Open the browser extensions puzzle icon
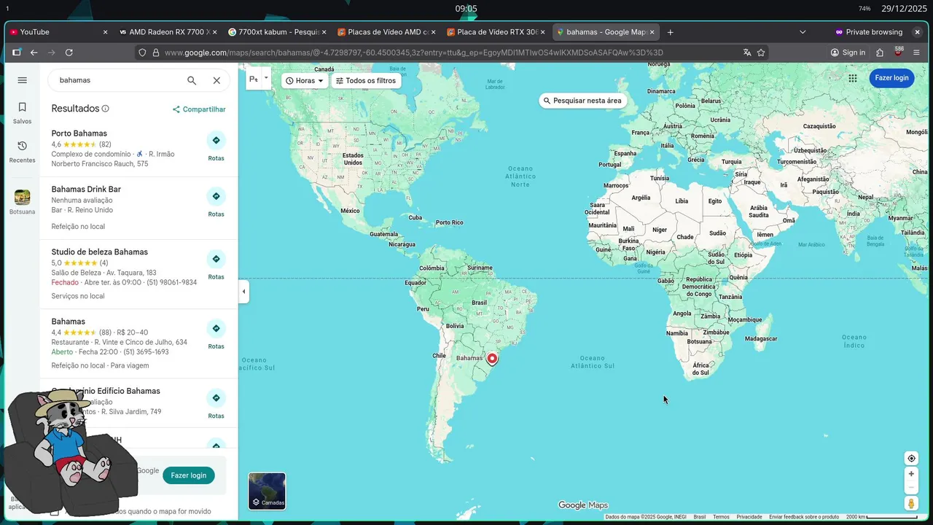This screenshot has width=933, height=525. pyautogui.click(x=880, y=52)
